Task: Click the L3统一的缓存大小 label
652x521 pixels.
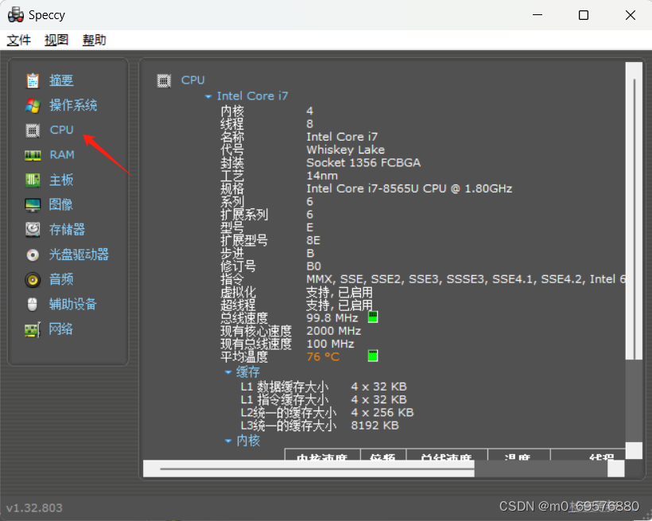Action: point(289,426)
